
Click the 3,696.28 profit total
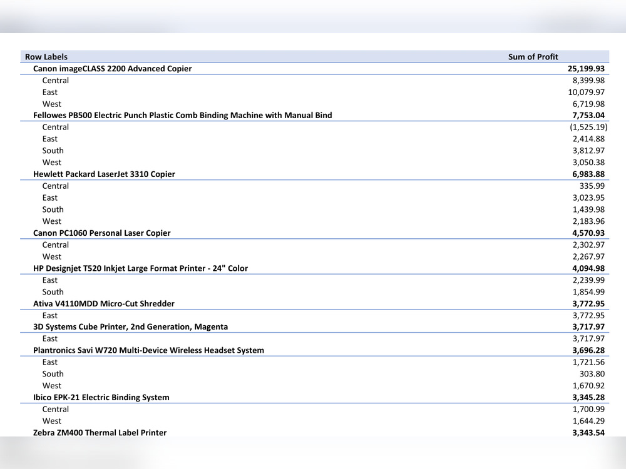[x=588, y=351]
